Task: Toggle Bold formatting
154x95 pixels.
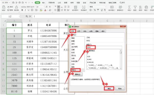Action: [x=22, y=10]
